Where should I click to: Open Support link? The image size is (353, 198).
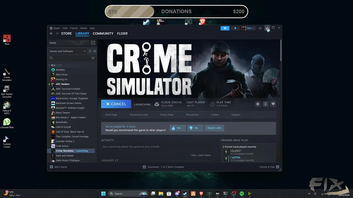[236, 115]
